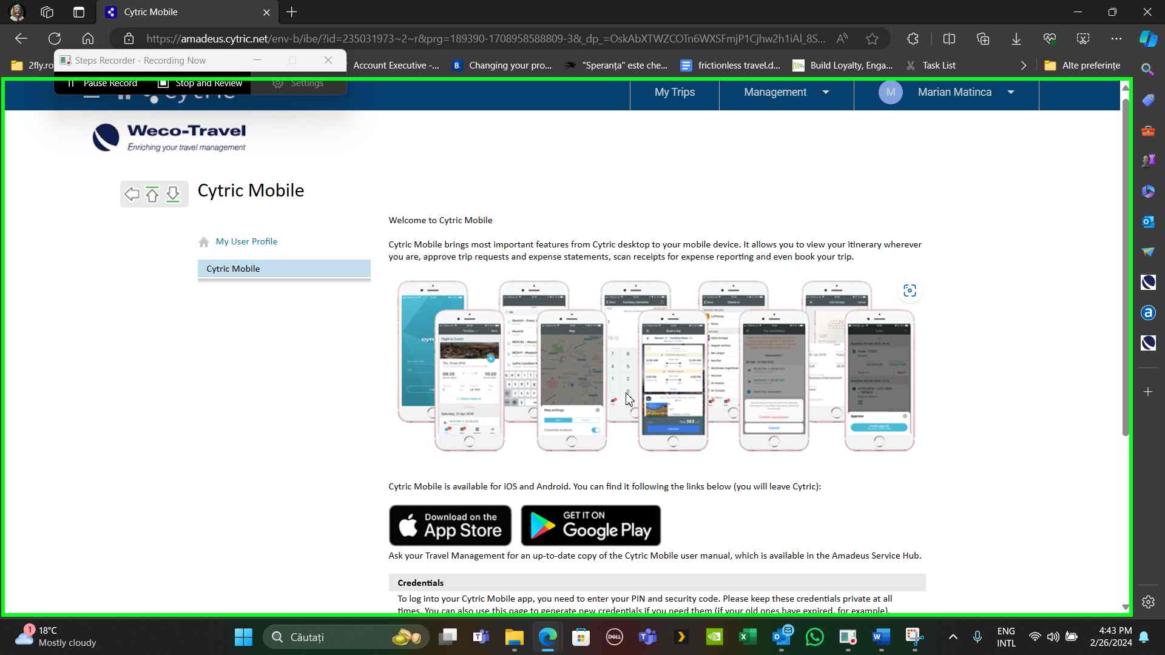
Task: Open browser collections icon
Action: point(983,39)
